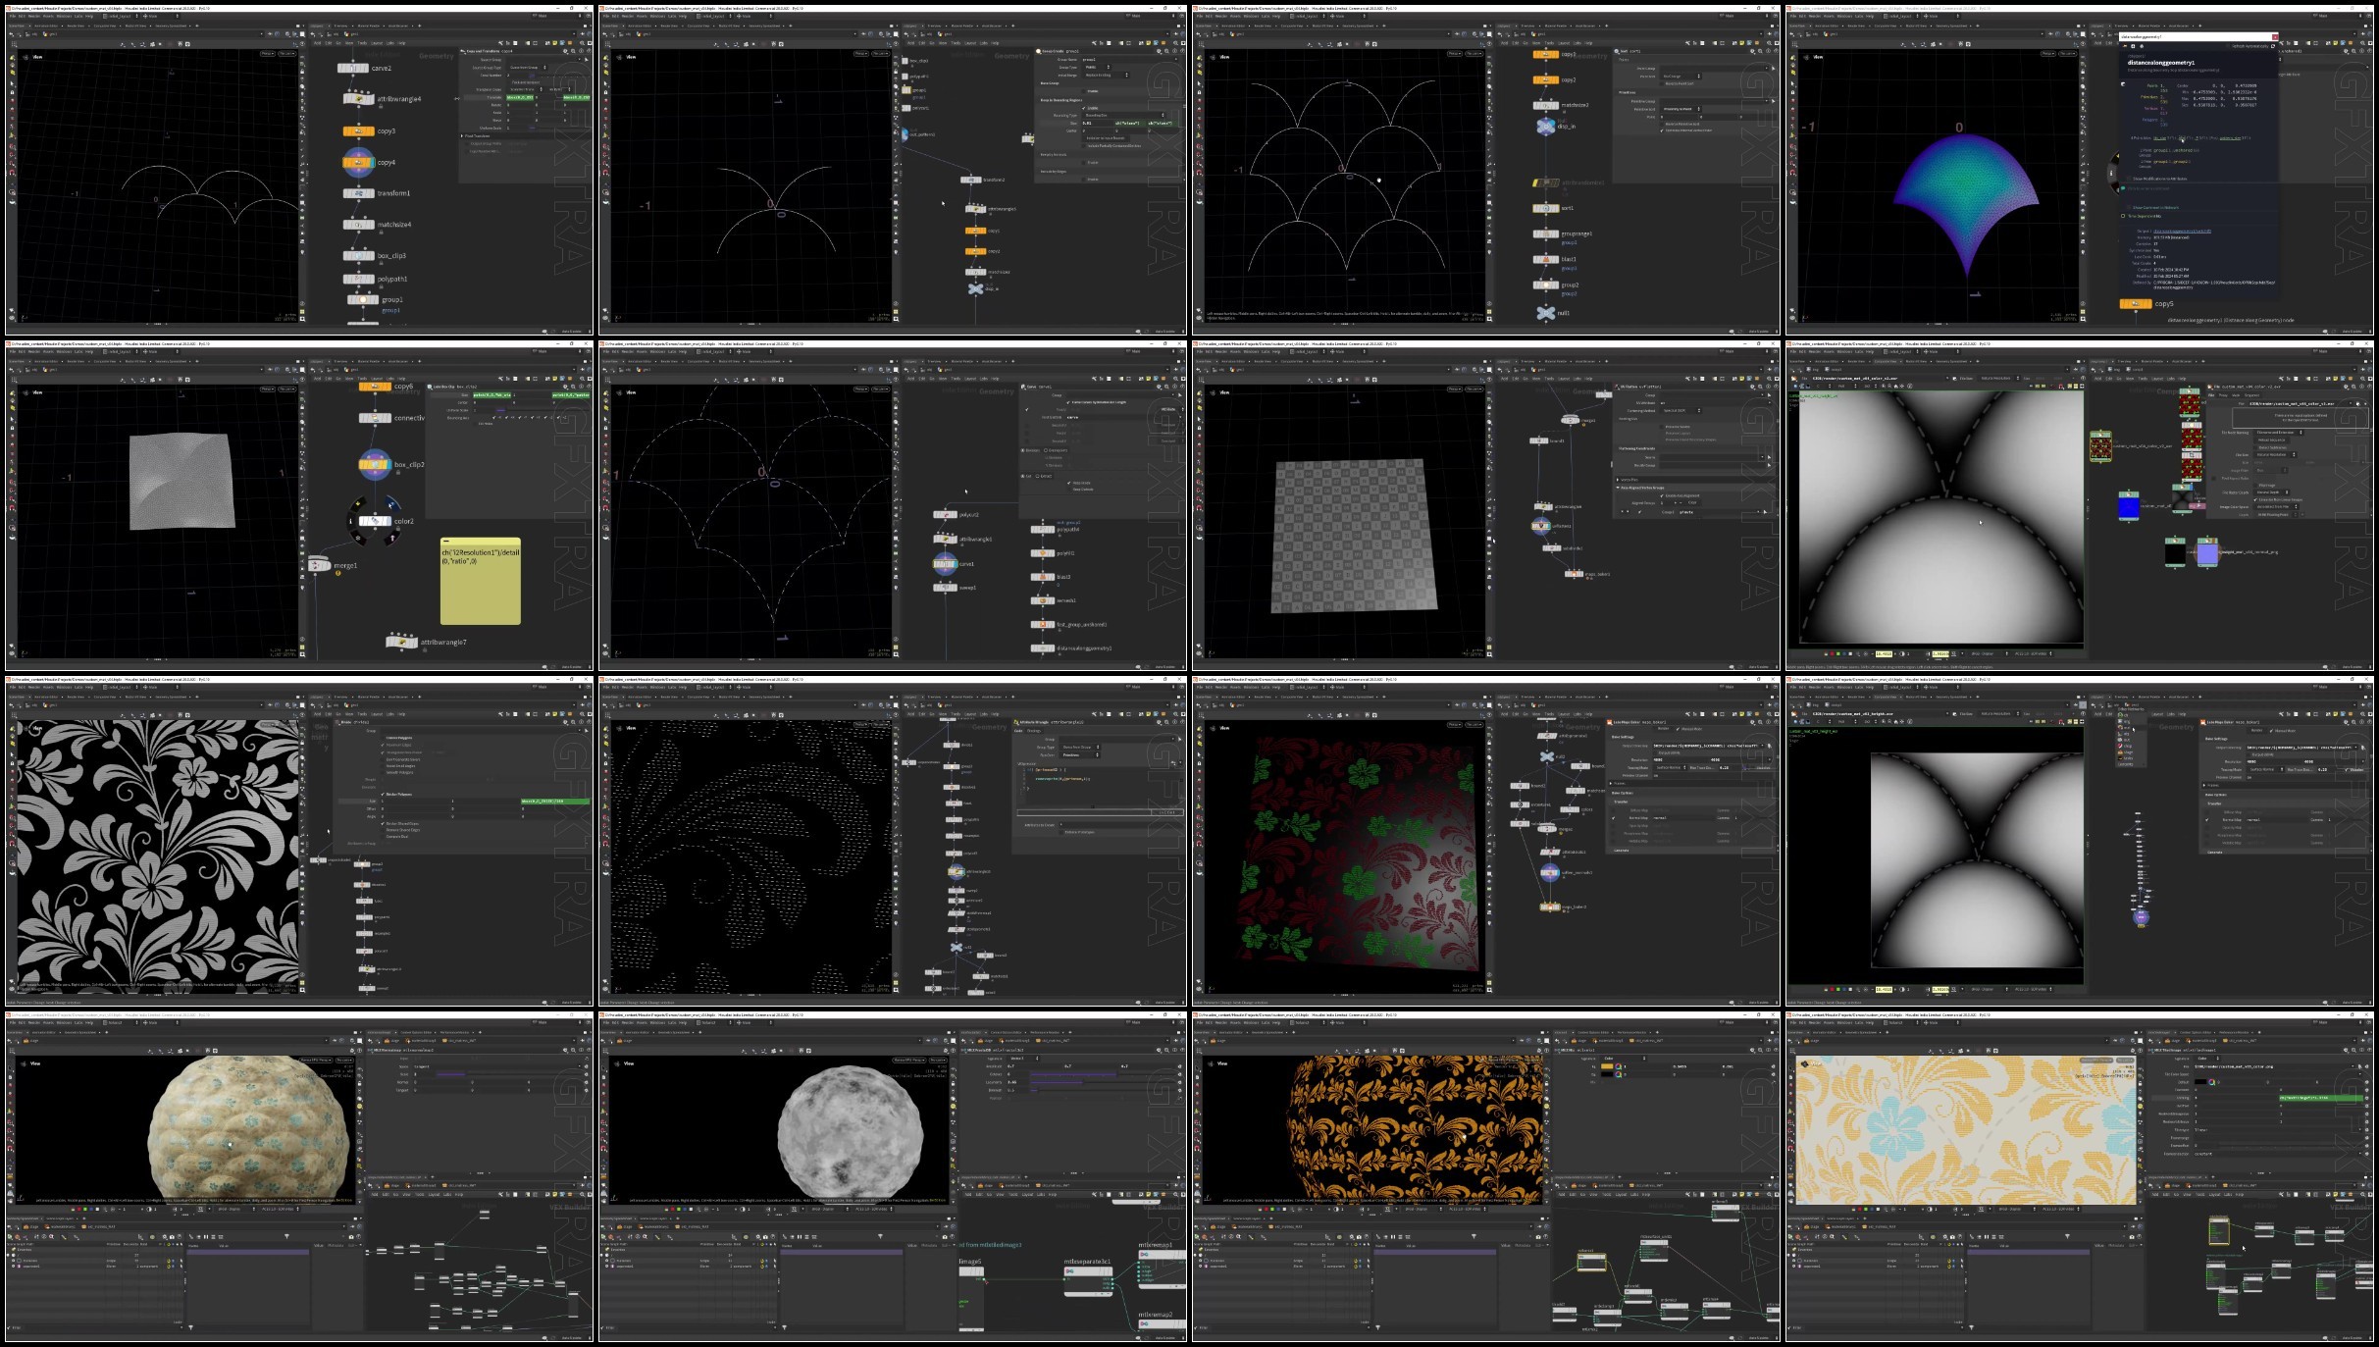Screen dimensions: 2379x1347
Task: Click the attribwrangle7 node icon
Action: (402, 643)
